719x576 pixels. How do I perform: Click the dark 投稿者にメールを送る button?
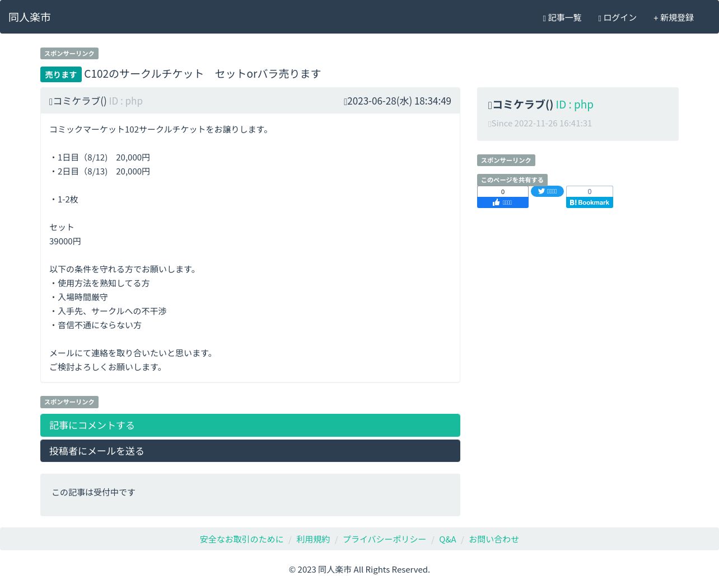pyautogui.click(x=250, y=451)
